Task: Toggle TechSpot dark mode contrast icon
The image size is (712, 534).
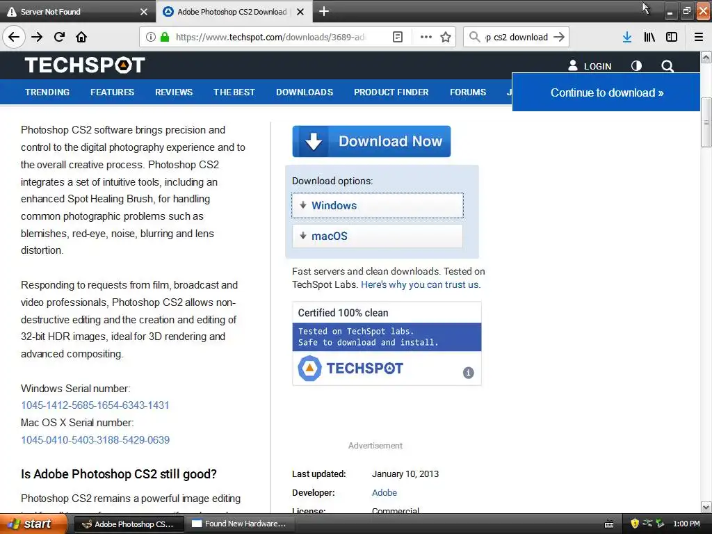Action: pyautogui.click(x=637, y=66)
